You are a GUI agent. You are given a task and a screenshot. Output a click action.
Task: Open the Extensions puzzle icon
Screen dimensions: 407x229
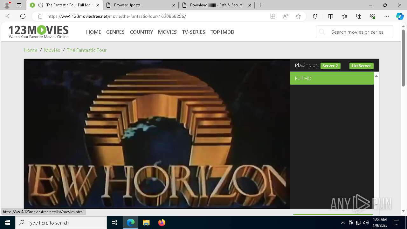click(x=315, y=16)
